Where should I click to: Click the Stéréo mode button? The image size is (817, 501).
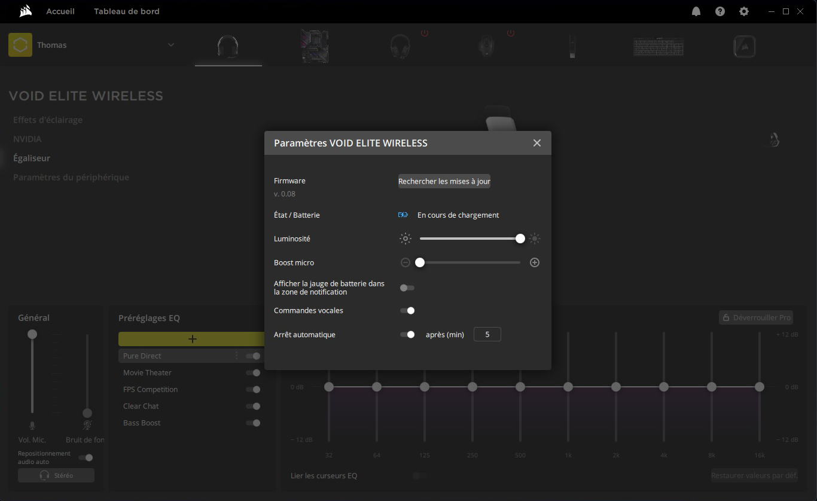coord(56,475)
